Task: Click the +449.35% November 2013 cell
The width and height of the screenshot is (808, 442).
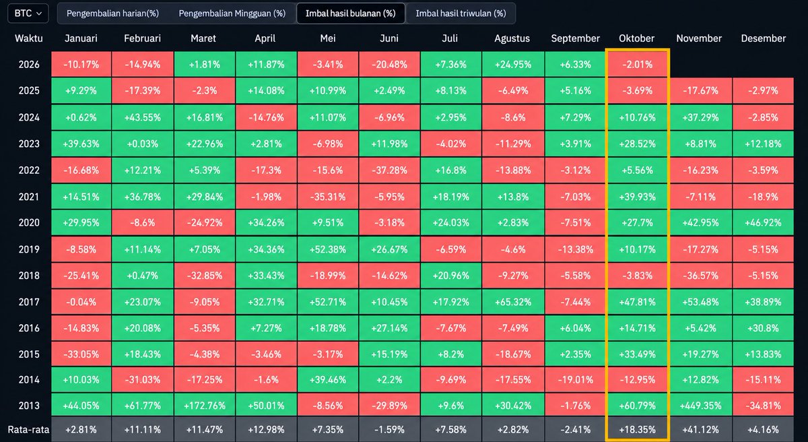Action: (x=699, y=406)
